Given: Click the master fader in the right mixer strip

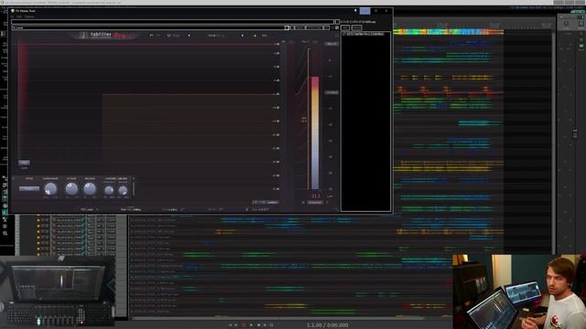Looking at the screenshot, I should [575, 133].
